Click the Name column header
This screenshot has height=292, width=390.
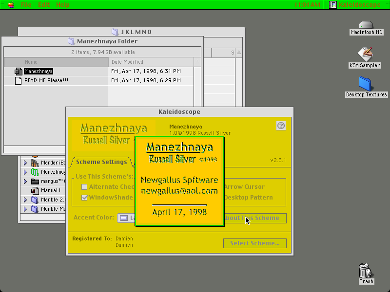[56, 62]
